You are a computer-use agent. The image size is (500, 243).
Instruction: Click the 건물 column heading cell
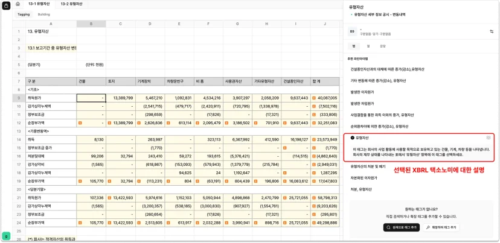point(91,81)
